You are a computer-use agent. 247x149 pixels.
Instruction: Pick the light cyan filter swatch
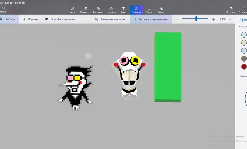[x=244, y=51]
